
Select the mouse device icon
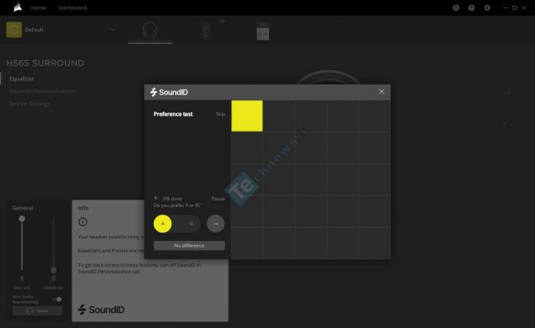pos(206,30)
